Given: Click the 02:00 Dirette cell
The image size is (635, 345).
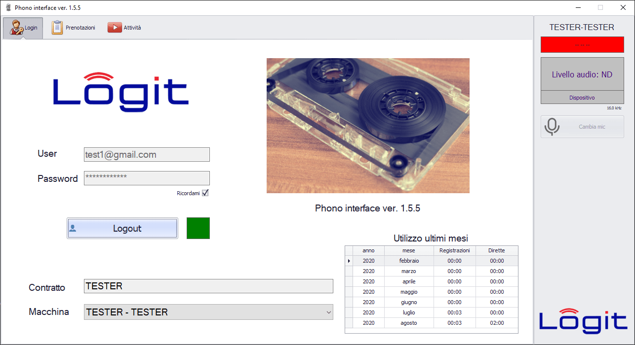Looking at the screenshot, I should point(497,323).
